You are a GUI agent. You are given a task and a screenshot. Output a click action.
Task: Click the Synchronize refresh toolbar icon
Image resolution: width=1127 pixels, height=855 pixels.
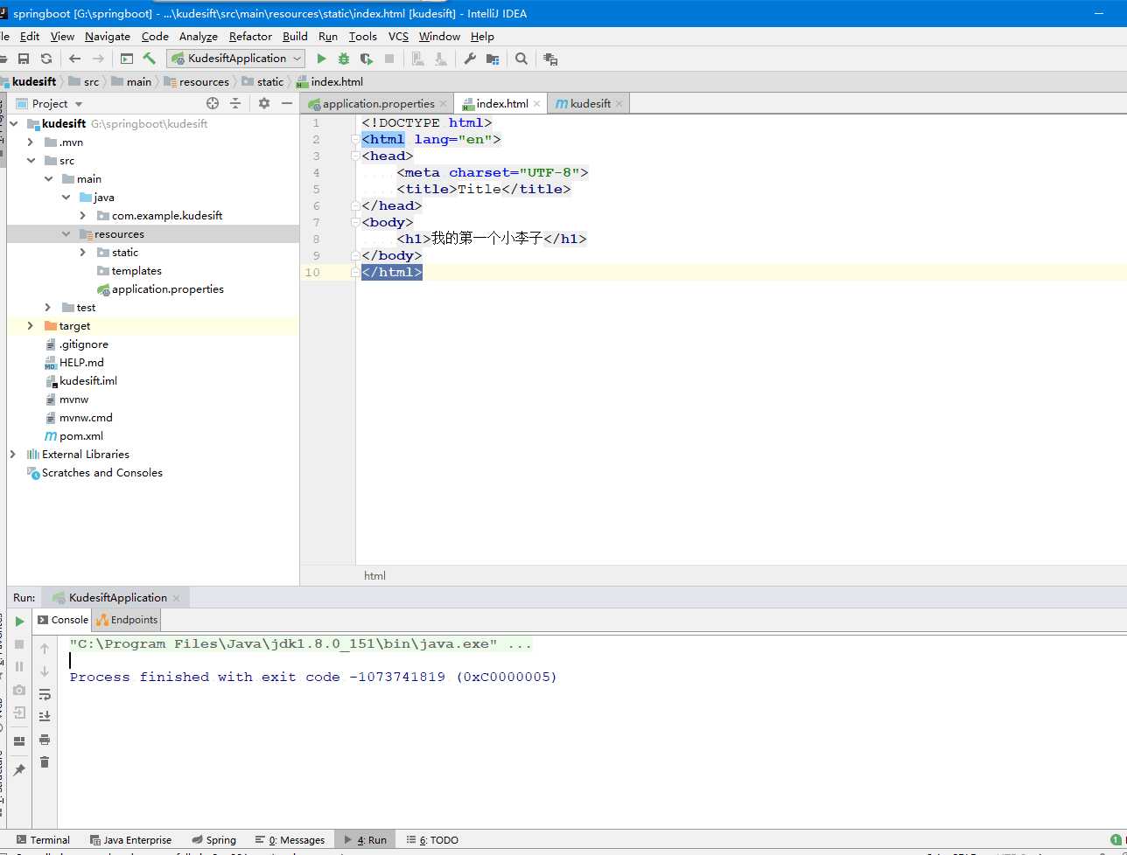coord(46,59)
